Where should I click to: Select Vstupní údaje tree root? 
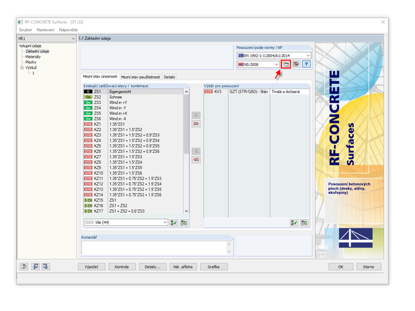[30, 46]
